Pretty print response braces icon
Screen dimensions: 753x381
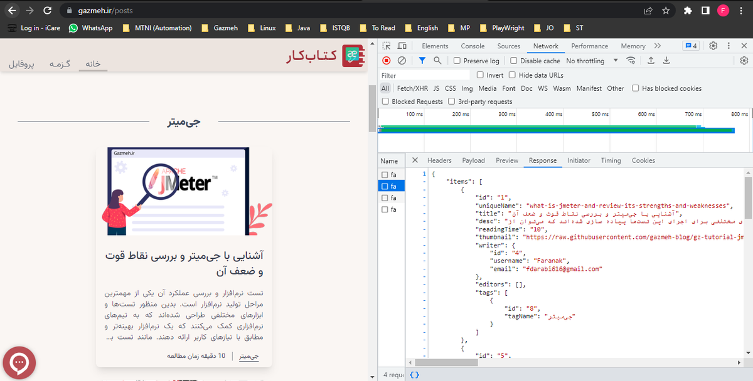pyautogui.click(x=415, y=375)
